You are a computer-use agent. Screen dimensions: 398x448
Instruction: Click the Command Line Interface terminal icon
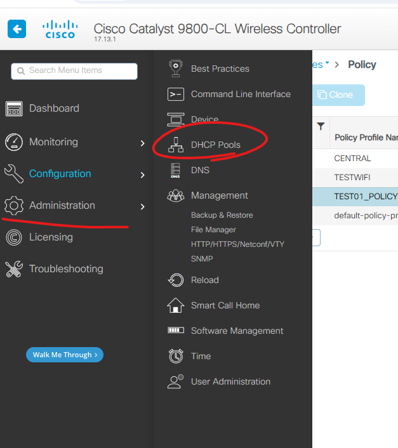pos(176,95)
